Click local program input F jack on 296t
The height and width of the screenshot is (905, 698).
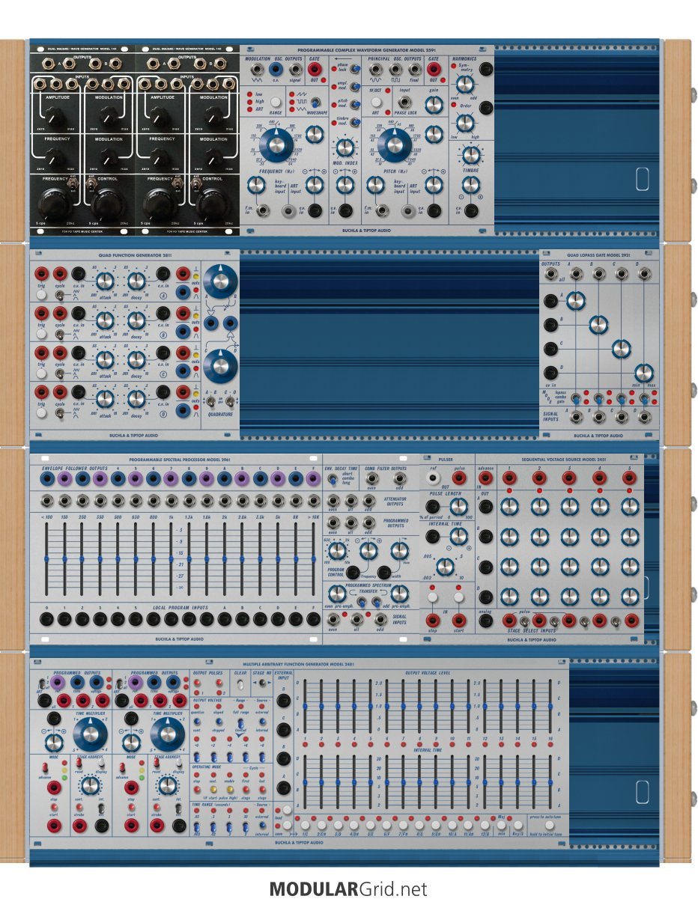313,619
